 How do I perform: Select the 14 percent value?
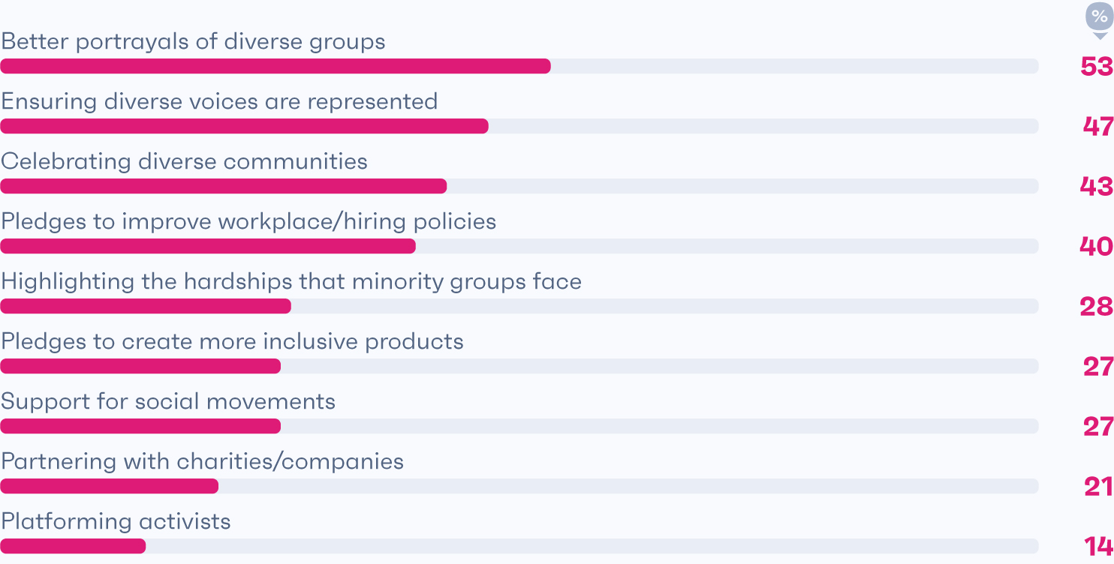pyautogui.click(x=1100, y=547)
